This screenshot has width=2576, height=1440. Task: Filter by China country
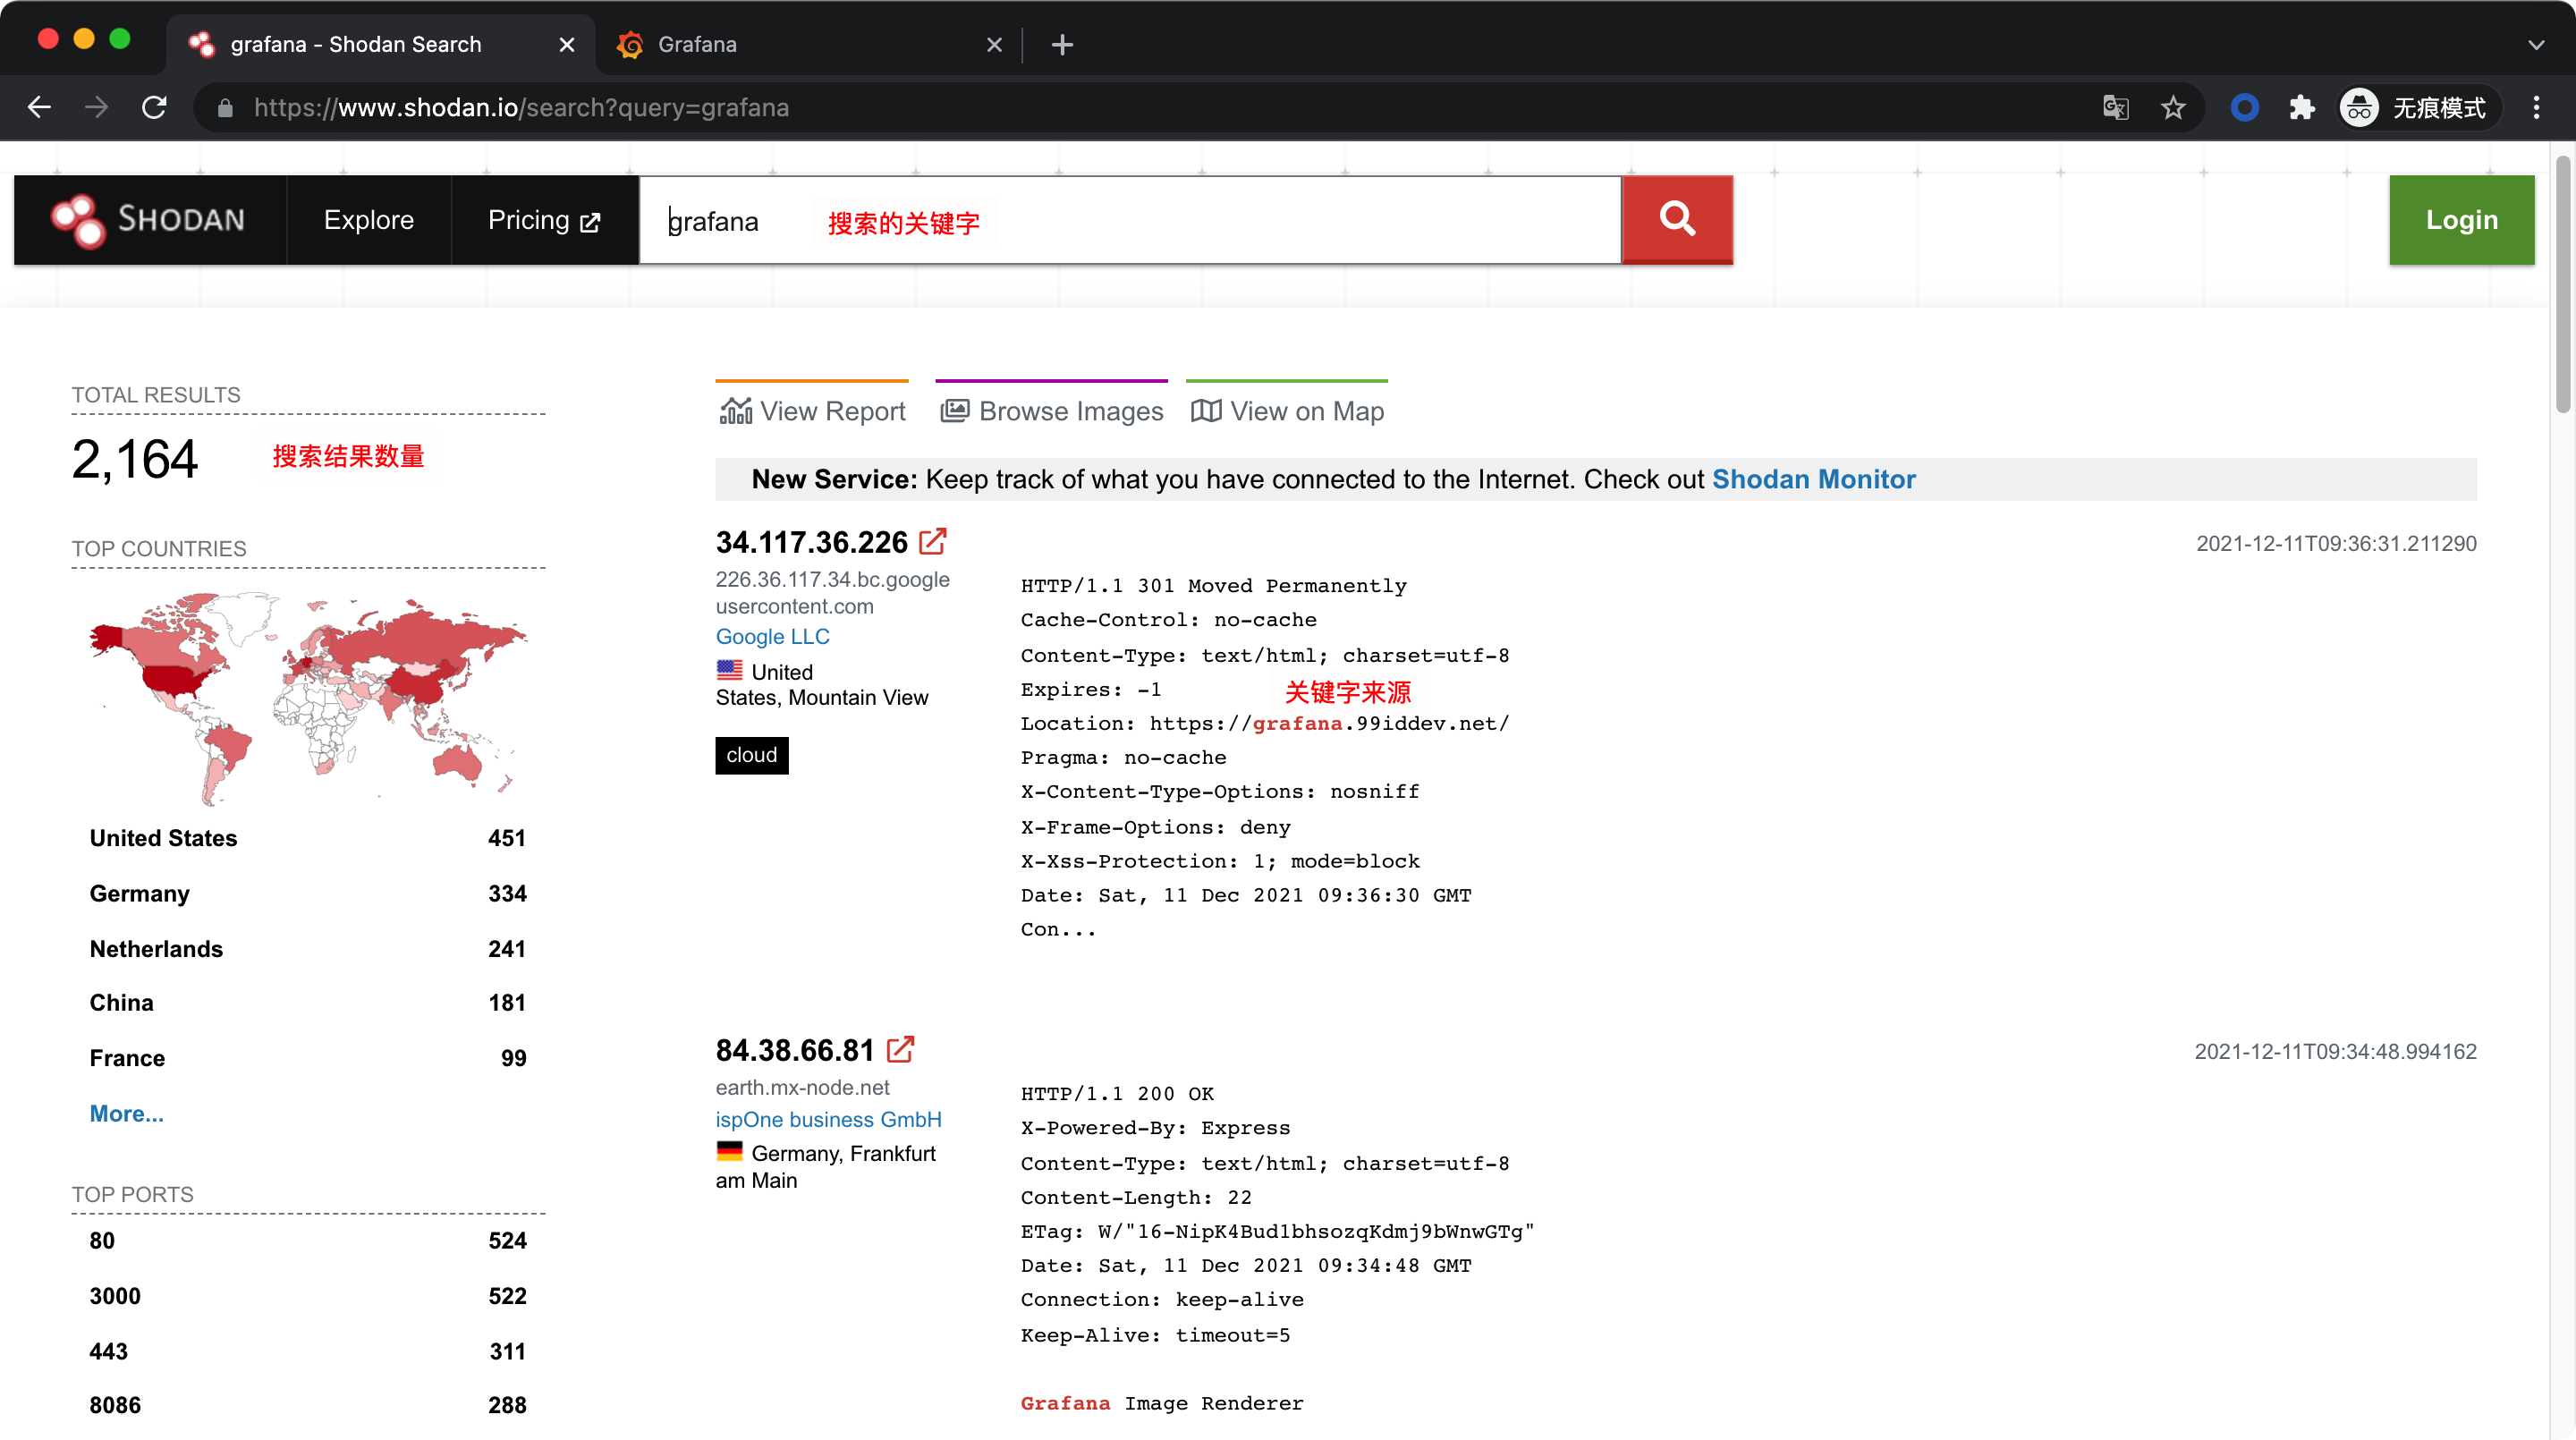click(x=307, y=1002)
